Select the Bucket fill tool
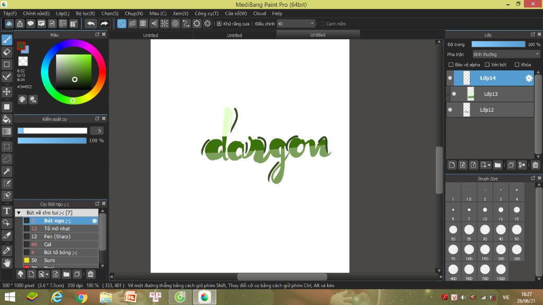The width and height of the screenshot is (543, 305). tap(6, 119)
